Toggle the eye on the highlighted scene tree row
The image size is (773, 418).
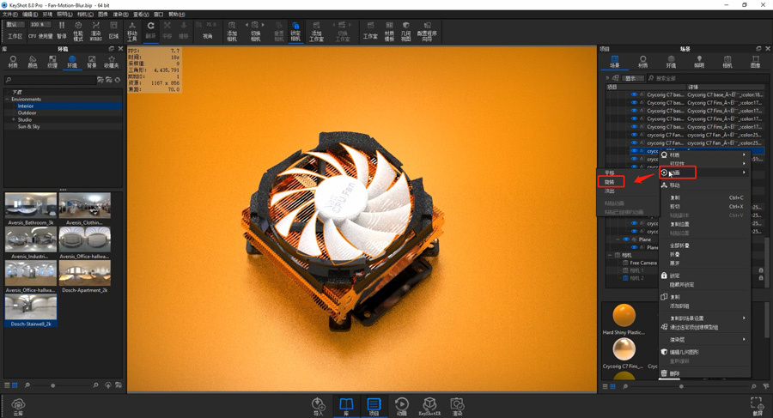click(x=634, y=151)
